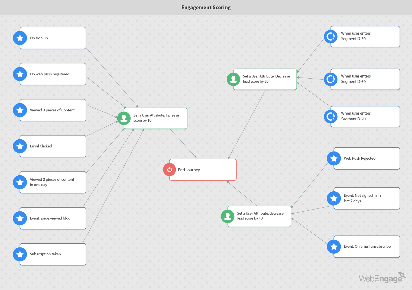Screen dimensions: 412x290
Task: Select green user icon for decrease lead score by 10
Action: pyautogui.click(x=228, y=216)
